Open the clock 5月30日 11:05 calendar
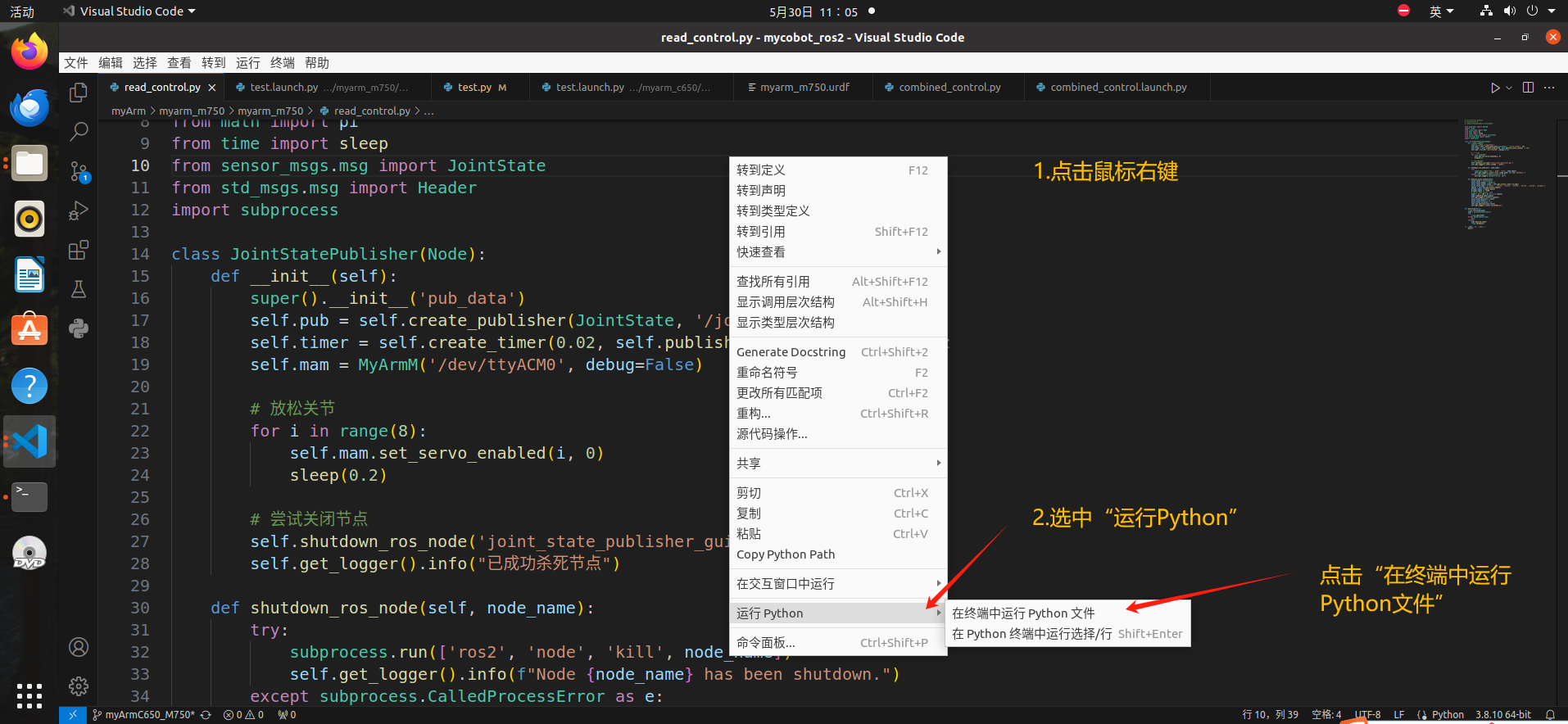 pyautogui.click(x=813, y=11)
